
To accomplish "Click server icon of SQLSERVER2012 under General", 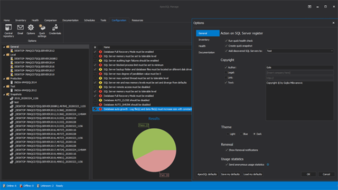I will (x=12, y=51).
